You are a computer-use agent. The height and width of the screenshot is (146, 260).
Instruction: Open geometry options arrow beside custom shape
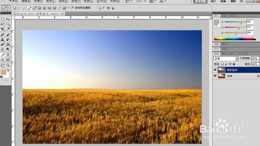click(69, 8)
